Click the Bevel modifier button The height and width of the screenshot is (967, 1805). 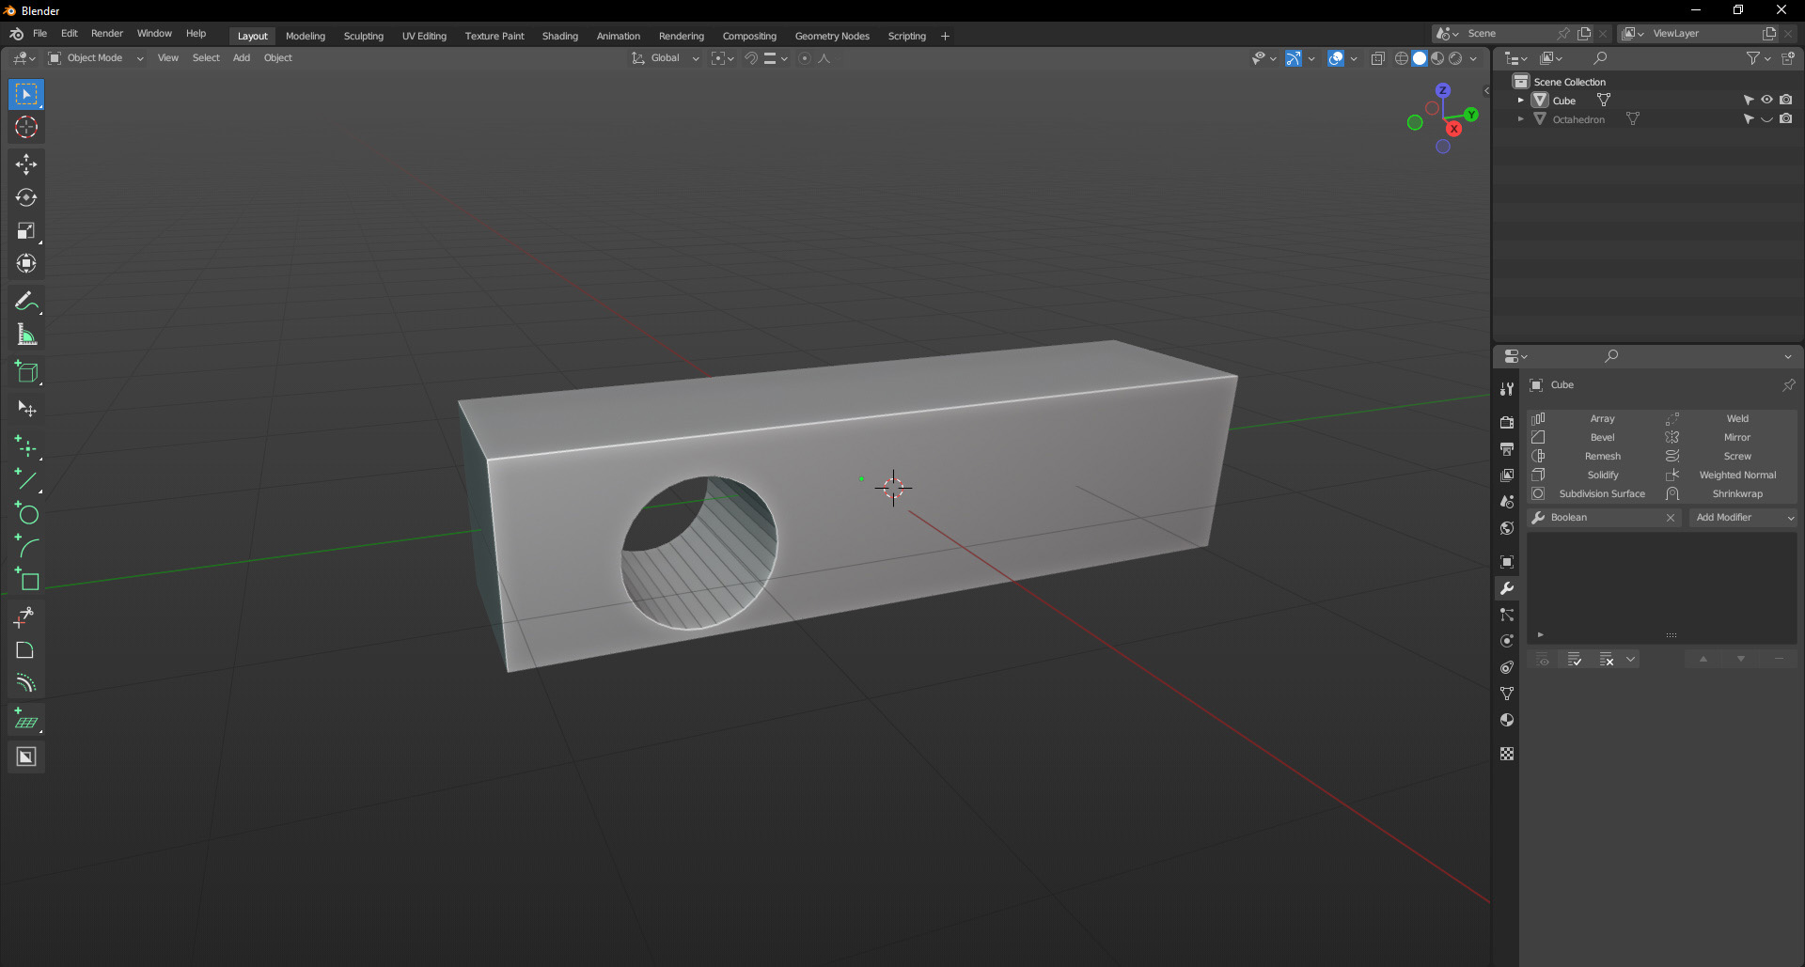coord(1601,437)
